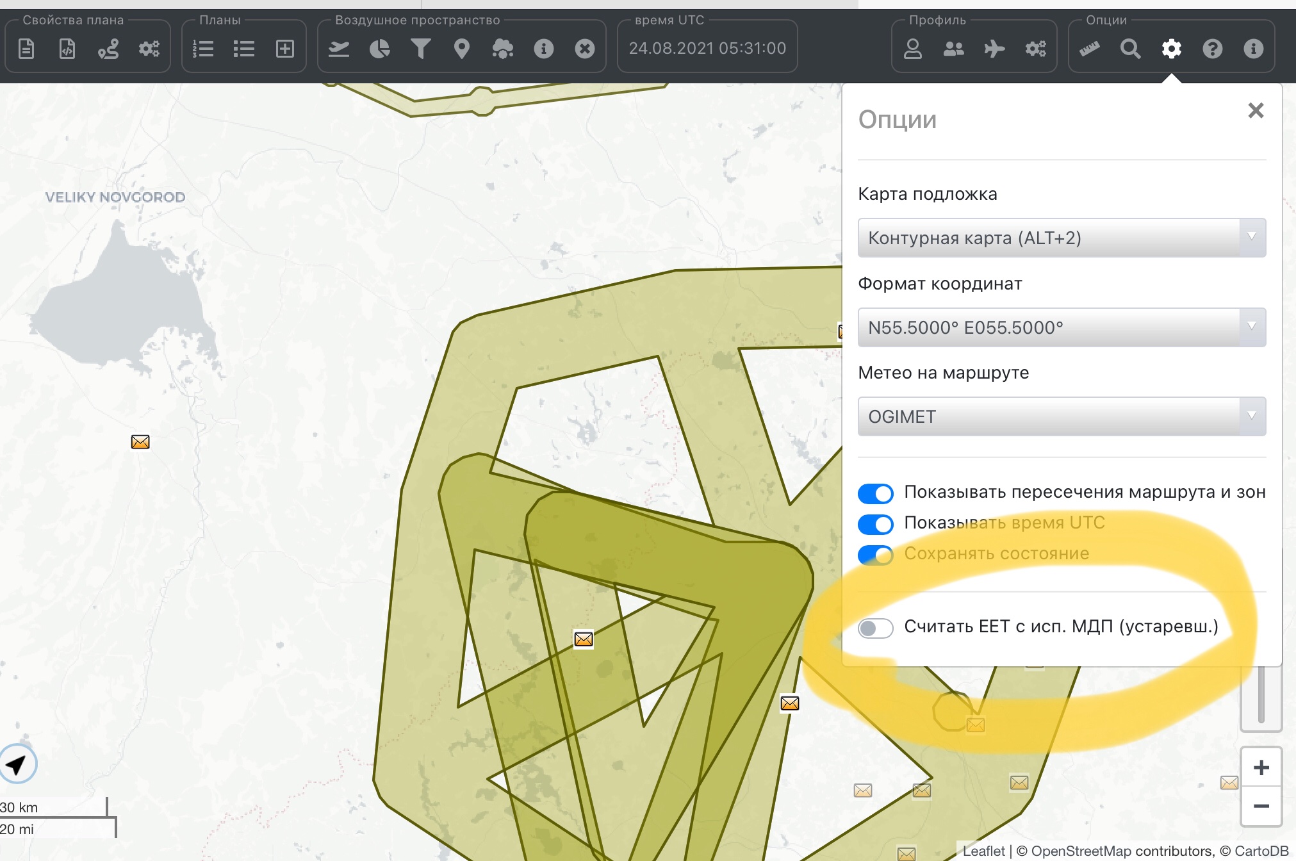1296x861 pixels.
Task: Click the add new plan plus icon
Action: point(285,49)
